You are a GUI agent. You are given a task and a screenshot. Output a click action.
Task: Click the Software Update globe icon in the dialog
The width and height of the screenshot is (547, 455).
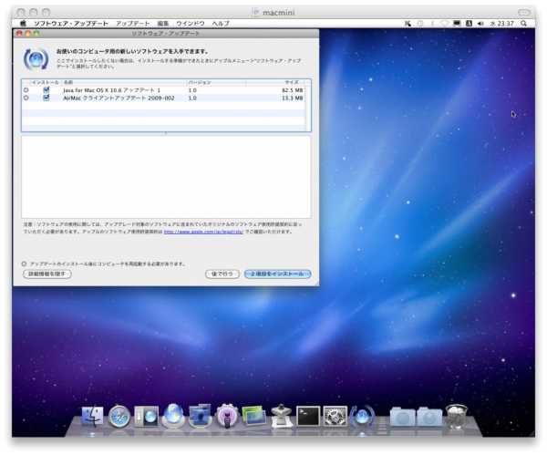36,59
